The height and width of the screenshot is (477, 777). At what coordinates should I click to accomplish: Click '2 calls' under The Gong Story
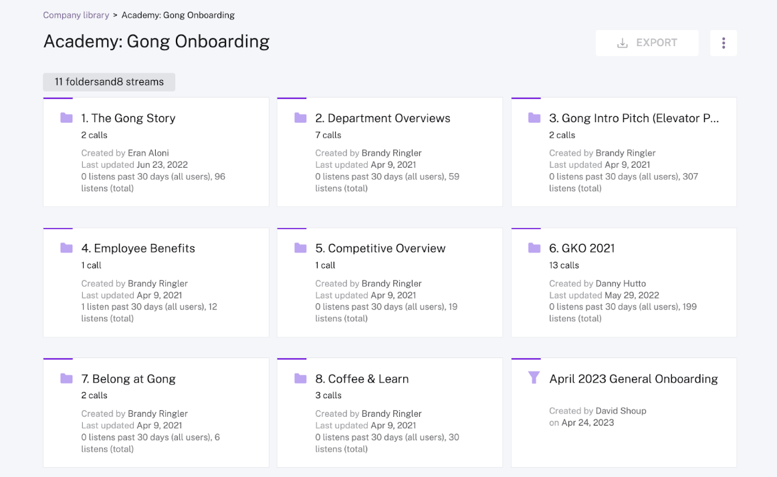94,135
